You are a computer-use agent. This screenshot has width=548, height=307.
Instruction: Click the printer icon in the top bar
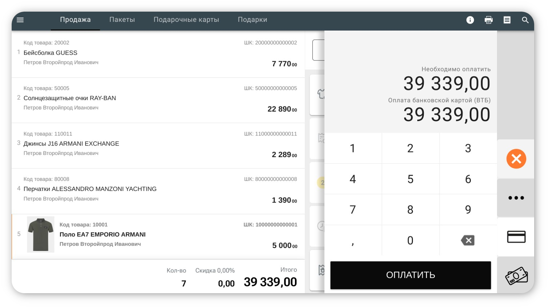[x=489, y=20]
